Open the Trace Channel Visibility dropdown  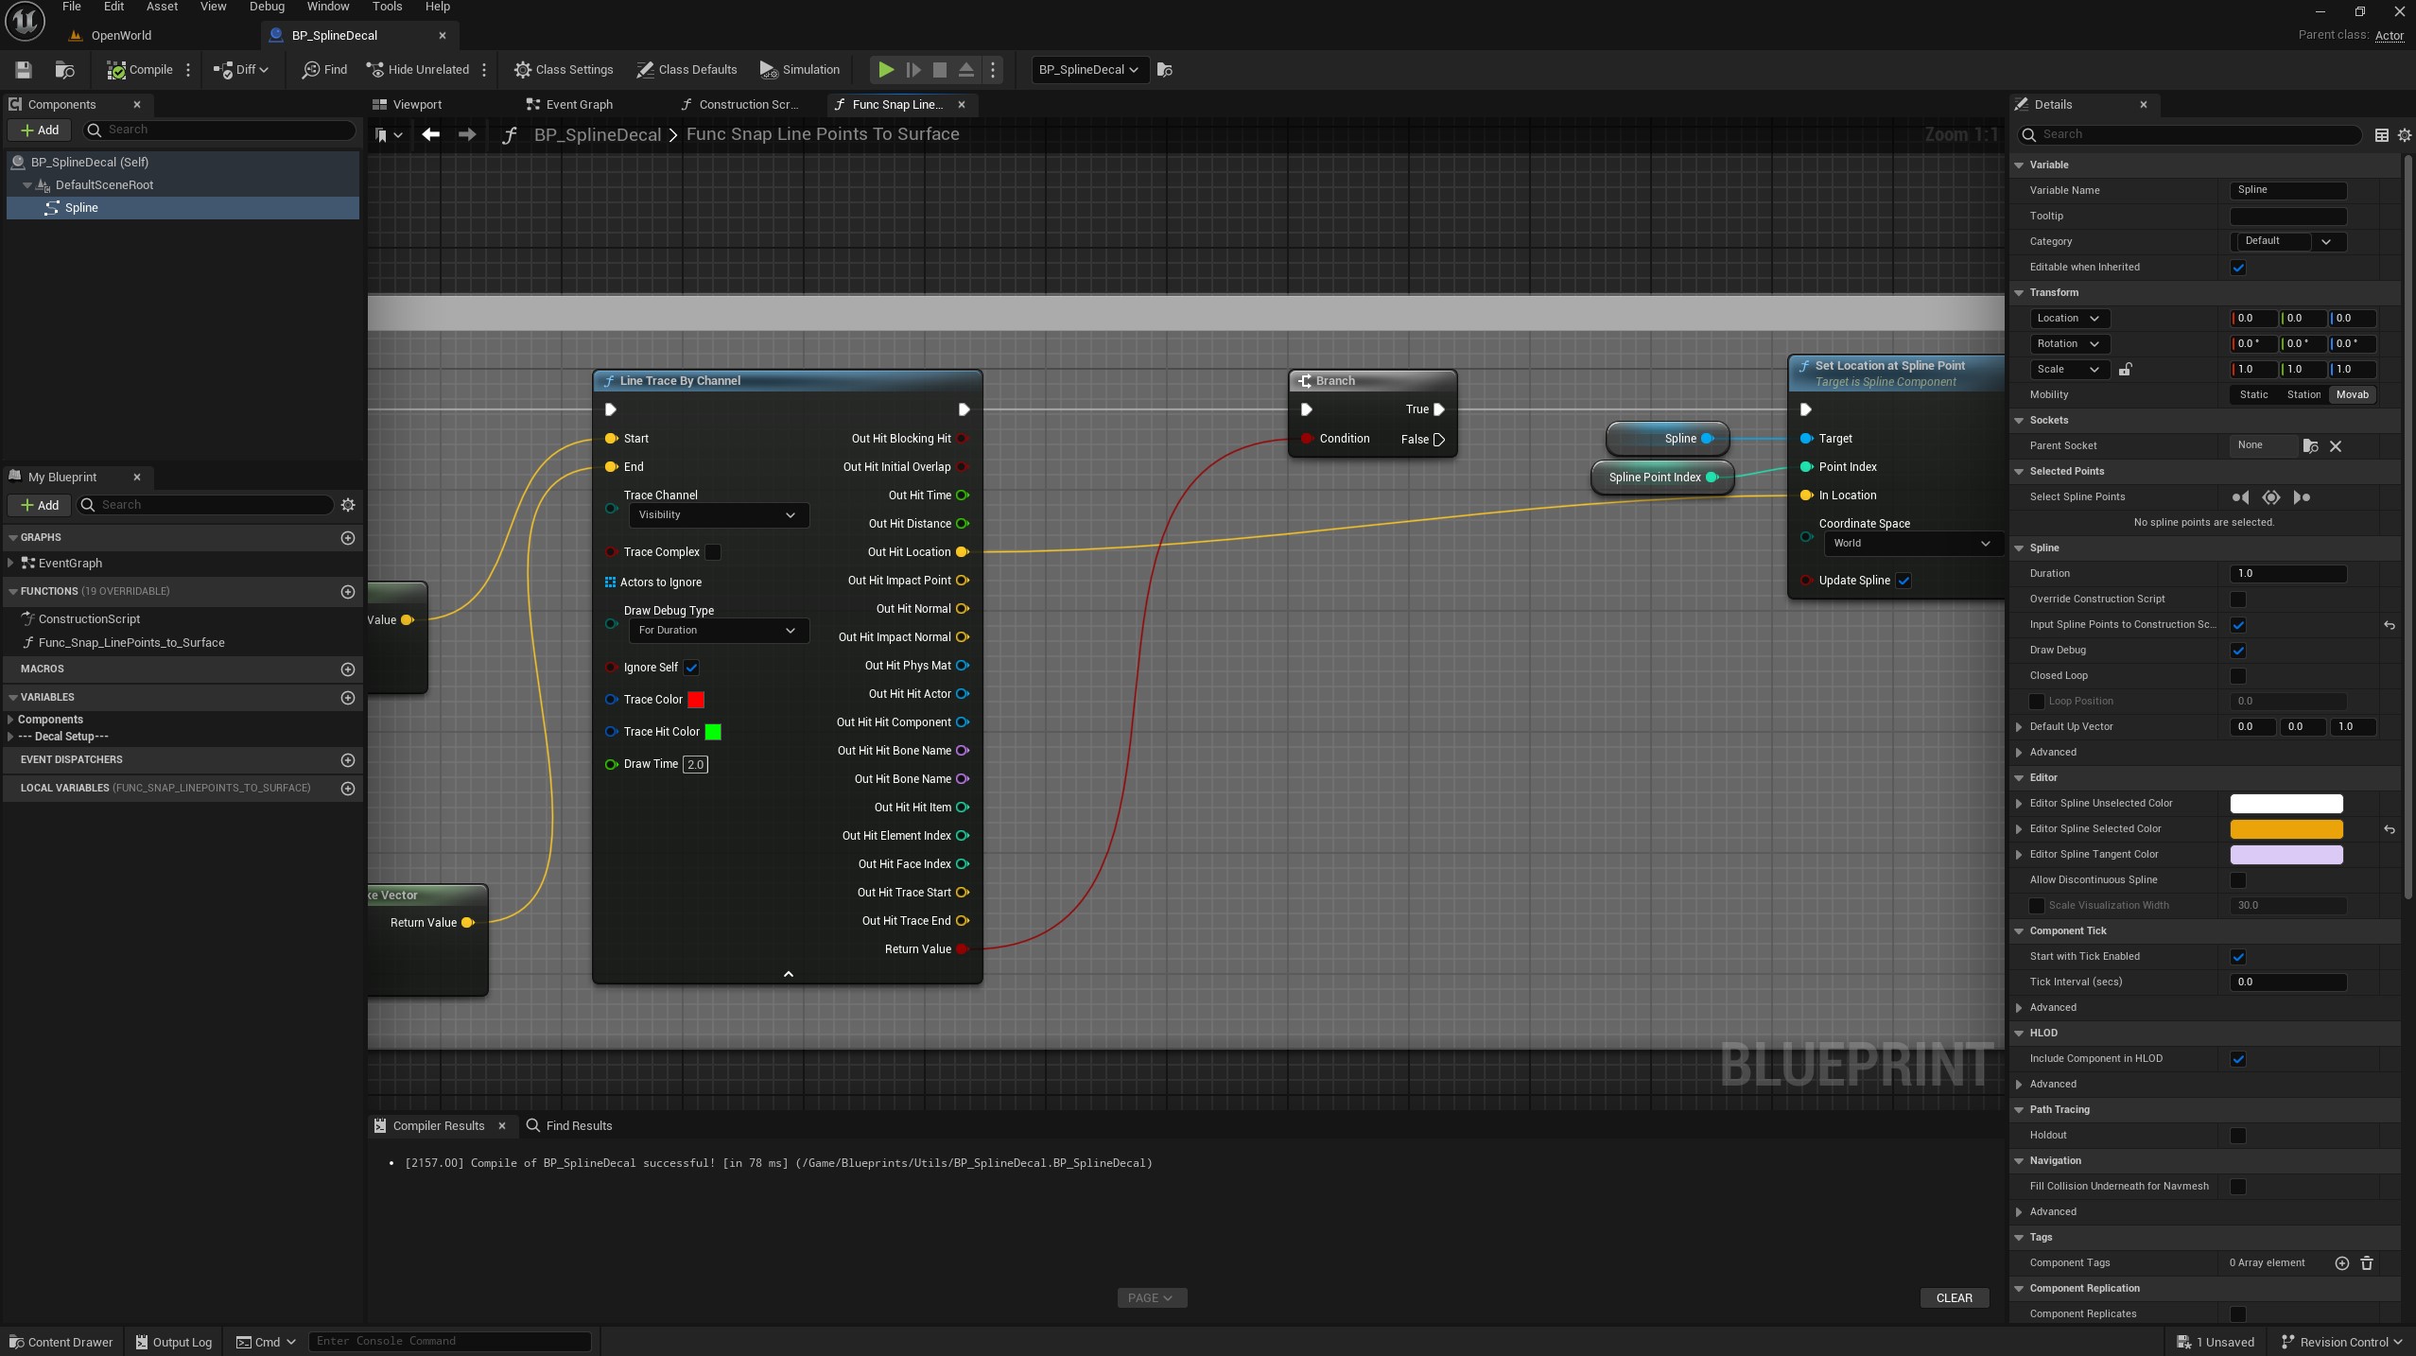click(x=717, y=514)
